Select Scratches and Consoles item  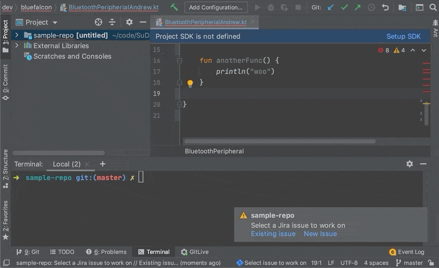72,56
